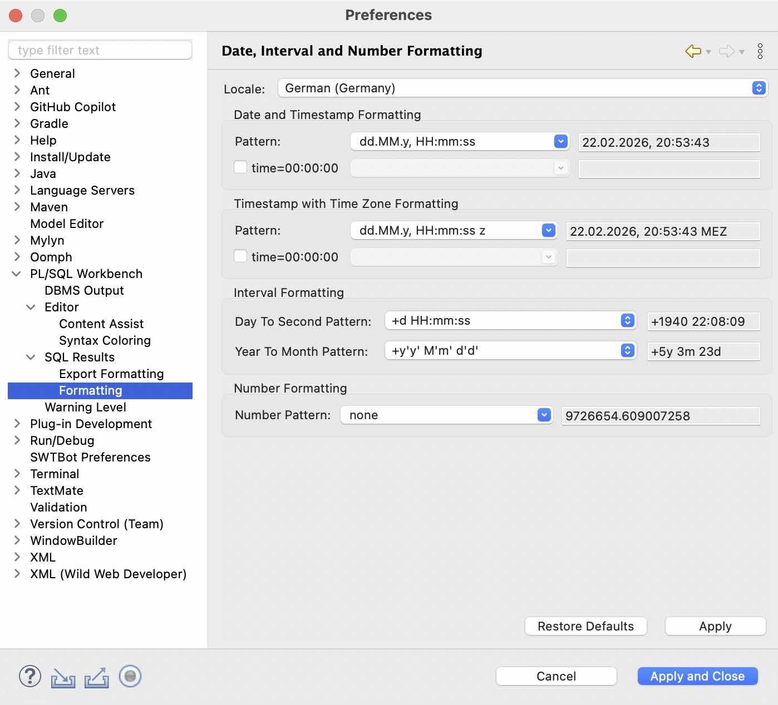Click the type filter text field

[x=100, y=50]
